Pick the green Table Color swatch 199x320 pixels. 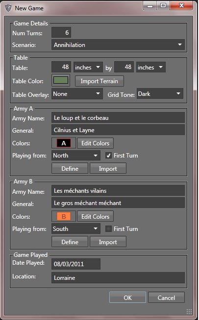click(61, 80)
